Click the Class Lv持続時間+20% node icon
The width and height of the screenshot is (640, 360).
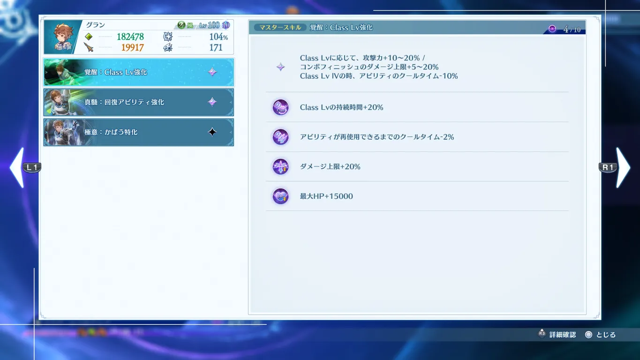pyautogui.click(x=280, y=107)
